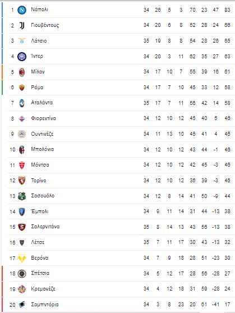
Task: Open the Σαλερνιτάνα team link
Action: click(45, 227)
